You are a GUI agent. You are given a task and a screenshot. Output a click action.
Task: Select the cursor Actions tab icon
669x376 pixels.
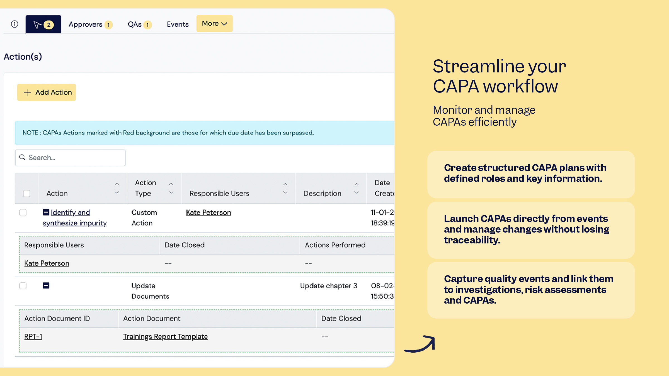click(x=37, y=25)
